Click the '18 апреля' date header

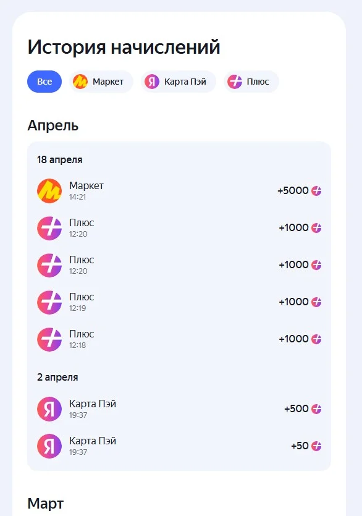59,160
